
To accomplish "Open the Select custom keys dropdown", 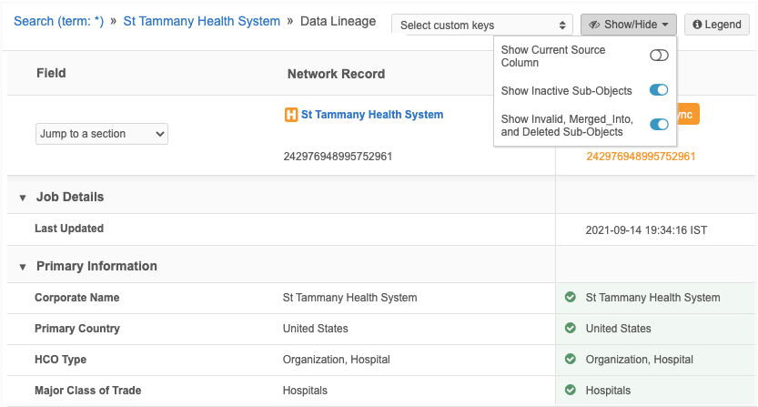I will tap(482, 25).
